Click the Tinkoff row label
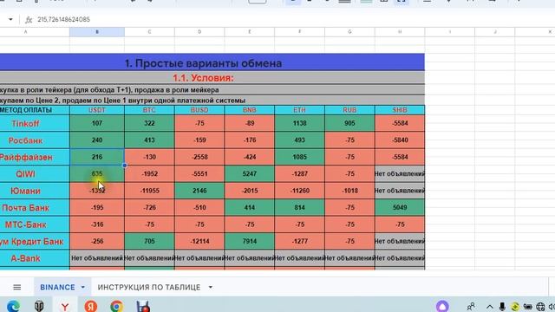Image resolution: width=555 pixels, height=312 pixels. pos(25,123)
